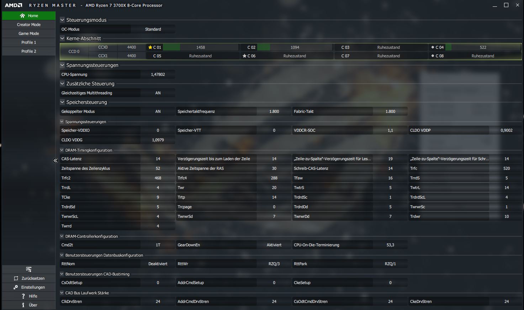Click the Einstellungen gear icon
Viewport: 524px width, 310px height.
coord(16,287)
